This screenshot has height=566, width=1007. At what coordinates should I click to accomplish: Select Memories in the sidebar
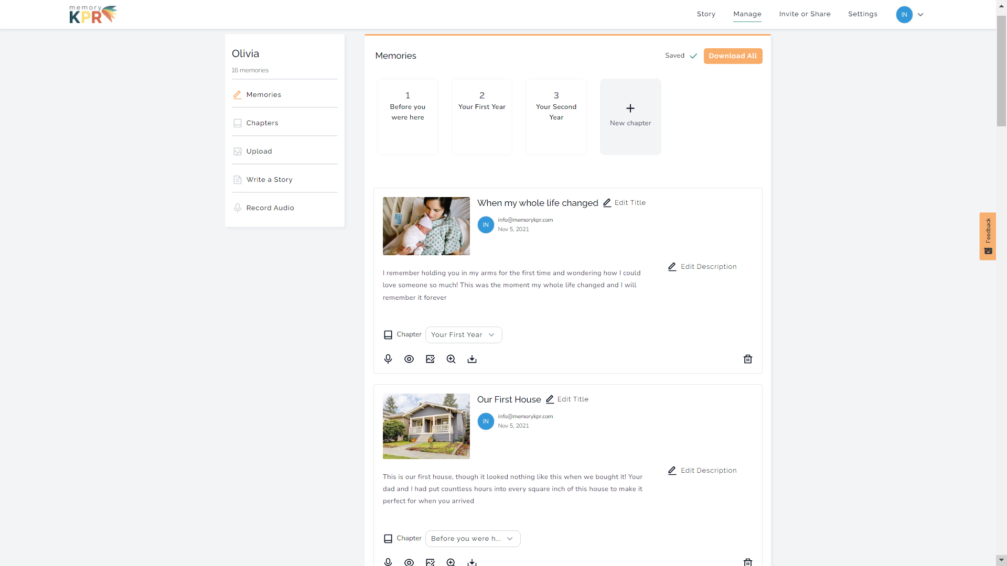[x=285, y=95]
